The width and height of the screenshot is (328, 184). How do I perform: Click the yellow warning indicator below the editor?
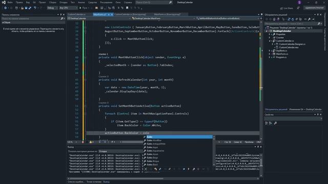coord(91,142)
